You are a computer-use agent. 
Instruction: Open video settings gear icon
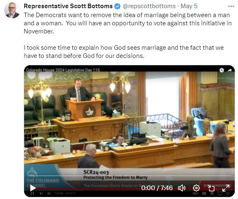196,188
